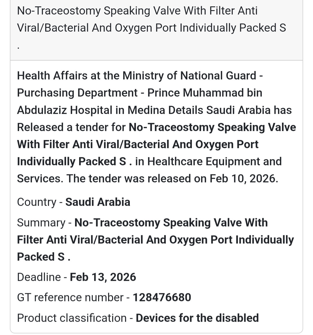Click the deadline date "Feb 13, 2026"
The width and height of the screenshot is (313, 335).
pyautogui.click(x=103, y=277)
